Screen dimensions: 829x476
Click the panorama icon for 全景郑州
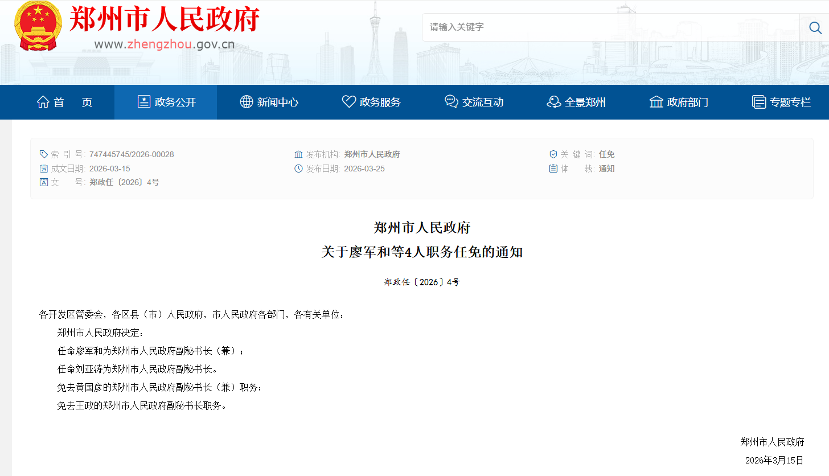[553, 102]
